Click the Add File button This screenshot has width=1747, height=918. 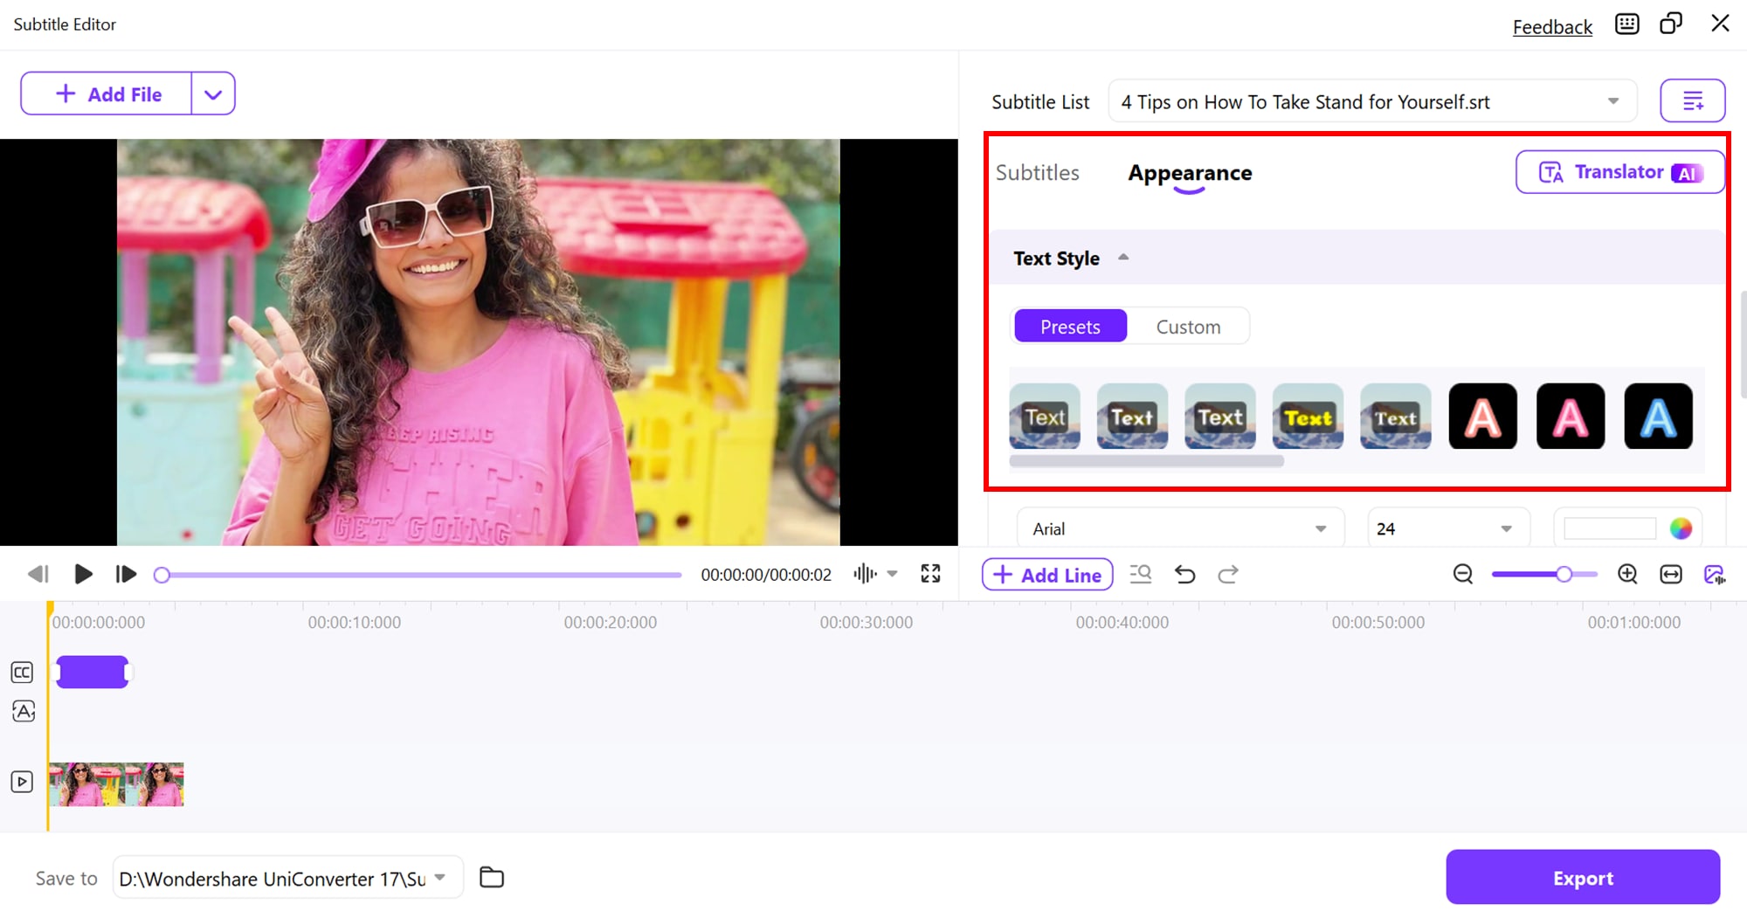click(107, 94)
